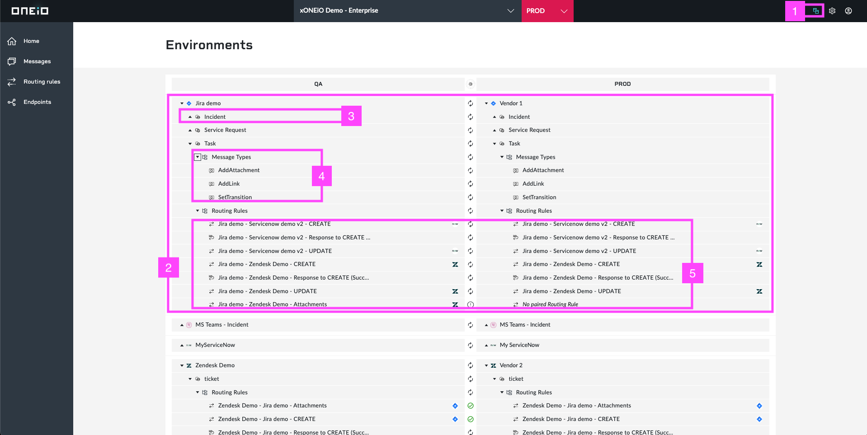Click sync icon on the ticket row
Image resolution: width=867 pixels, height=435 pixels.
[471, 379]
